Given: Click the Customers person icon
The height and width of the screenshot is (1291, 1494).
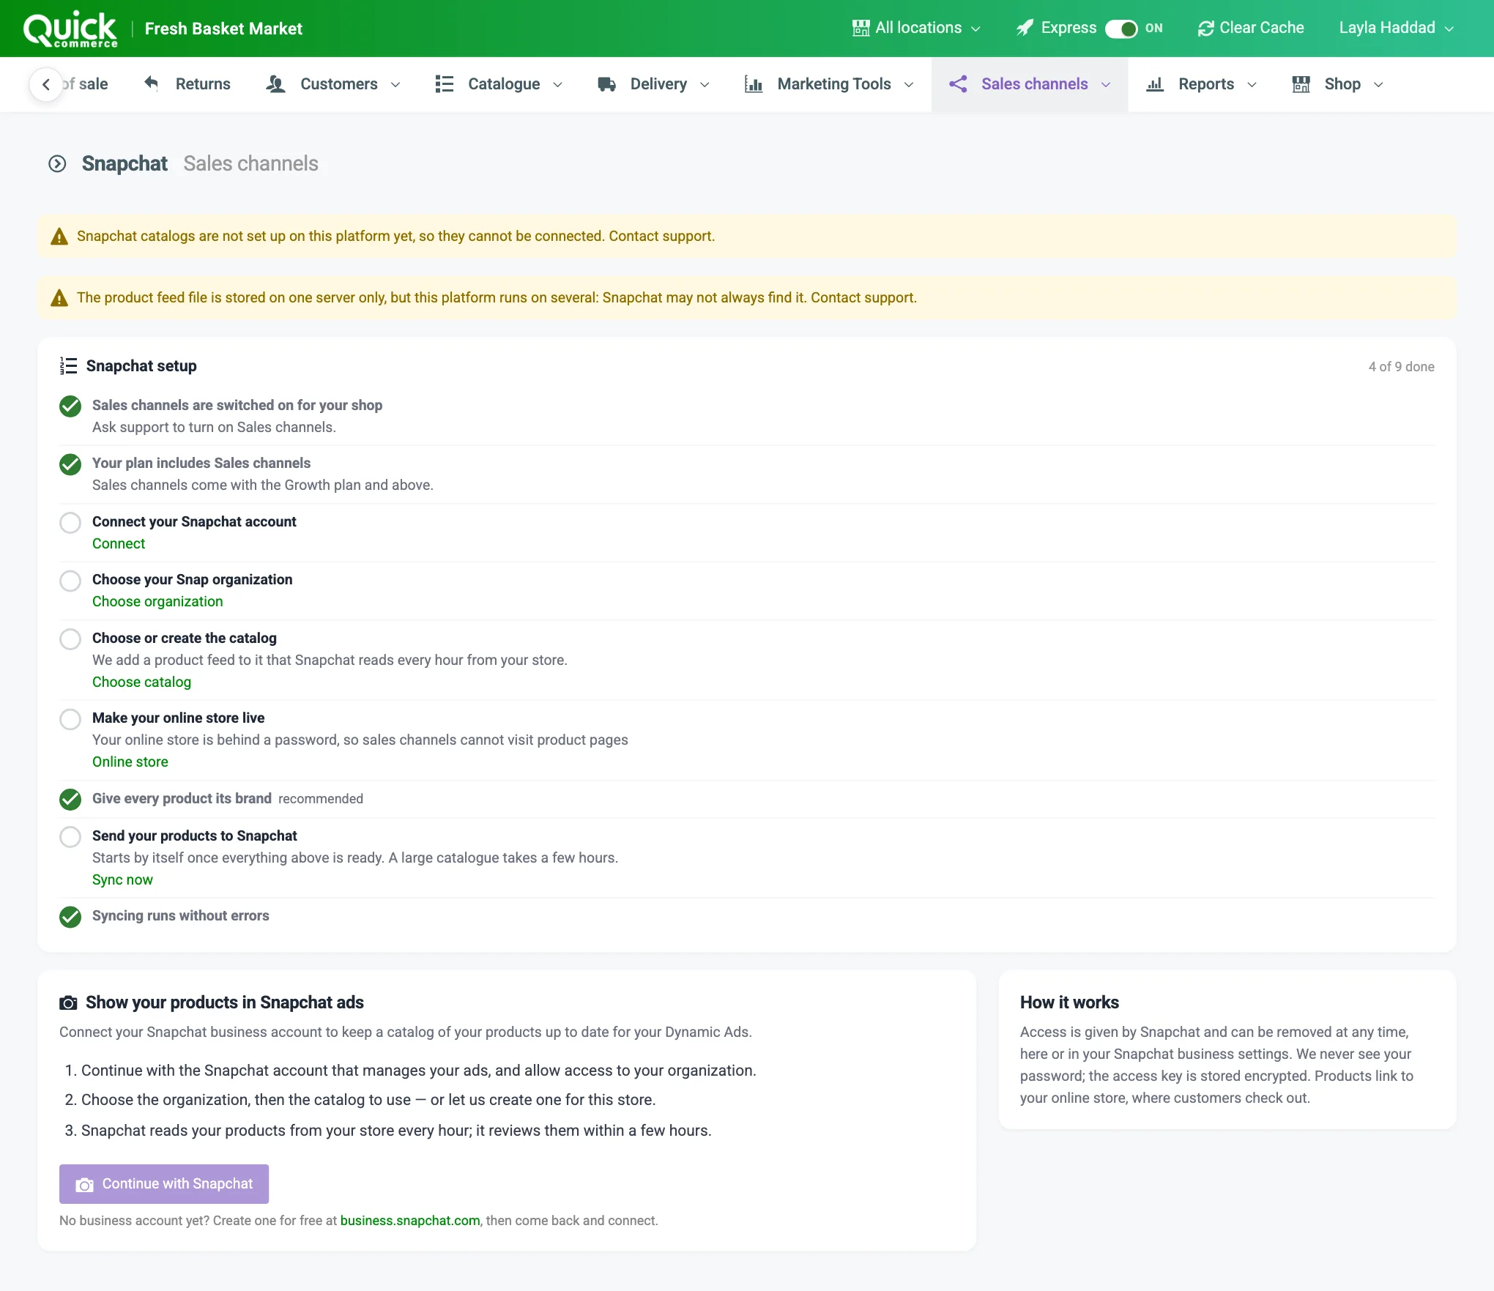Looking at the screenshot, I should pos(275,84).
